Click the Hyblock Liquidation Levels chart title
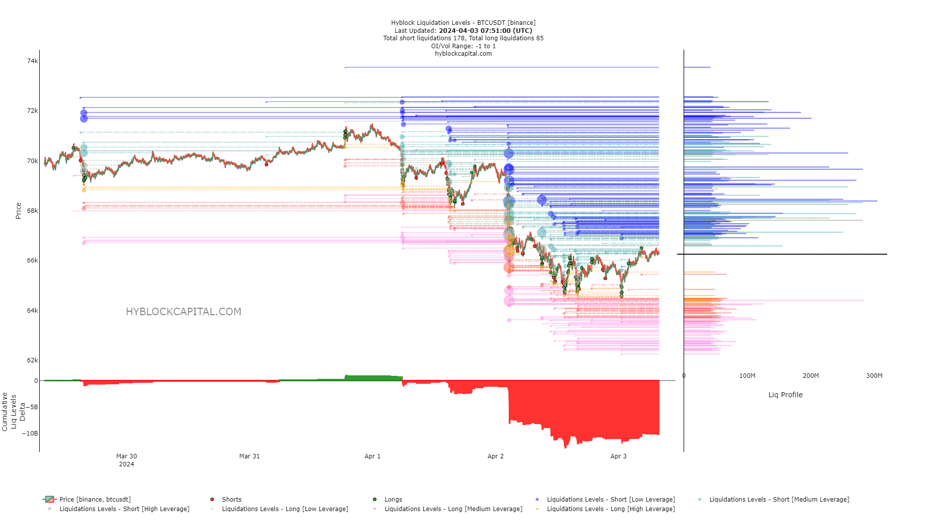 463,23
